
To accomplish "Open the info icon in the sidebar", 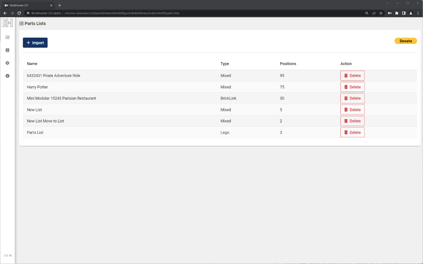I will [8, 76].
